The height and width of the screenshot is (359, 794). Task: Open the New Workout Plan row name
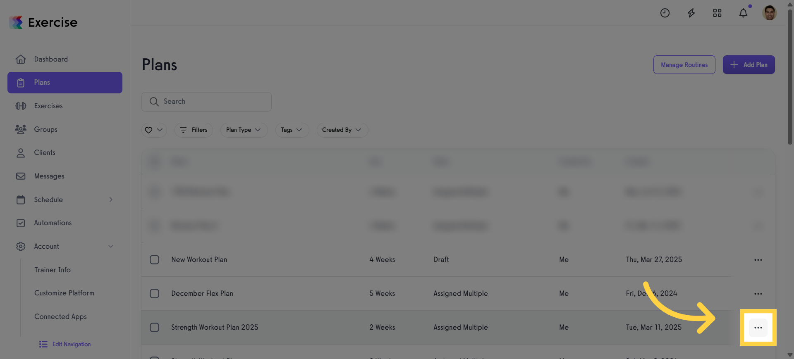(199, 259)
